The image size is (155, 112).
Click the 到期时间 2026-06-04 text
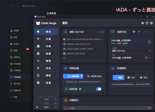(76, 54)
